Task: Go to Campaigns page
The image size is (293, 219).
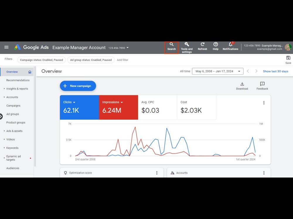Action: (13, 106)
